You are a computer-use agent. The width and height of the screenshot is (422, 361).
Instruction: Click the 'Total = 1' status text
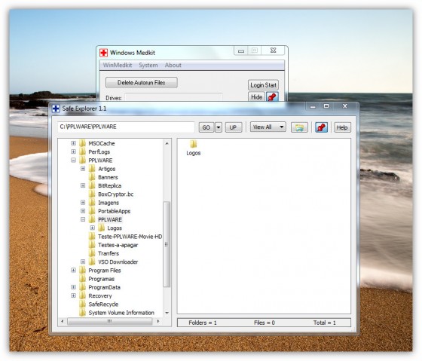click(x=324, y=323)
